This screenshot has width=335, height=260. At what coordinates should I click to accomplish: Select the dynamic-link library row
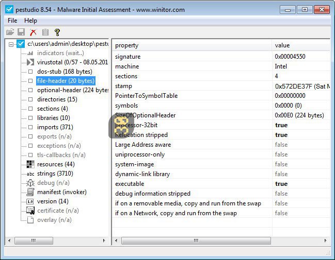[221, 174]
